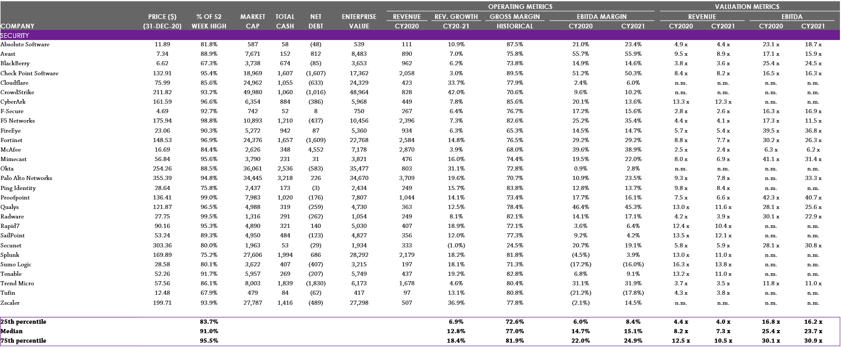The height and width of the screenshot is (349, 841).
Task: Select Palo Alto Networks' price 355.39
Action: tap(162, 178)
